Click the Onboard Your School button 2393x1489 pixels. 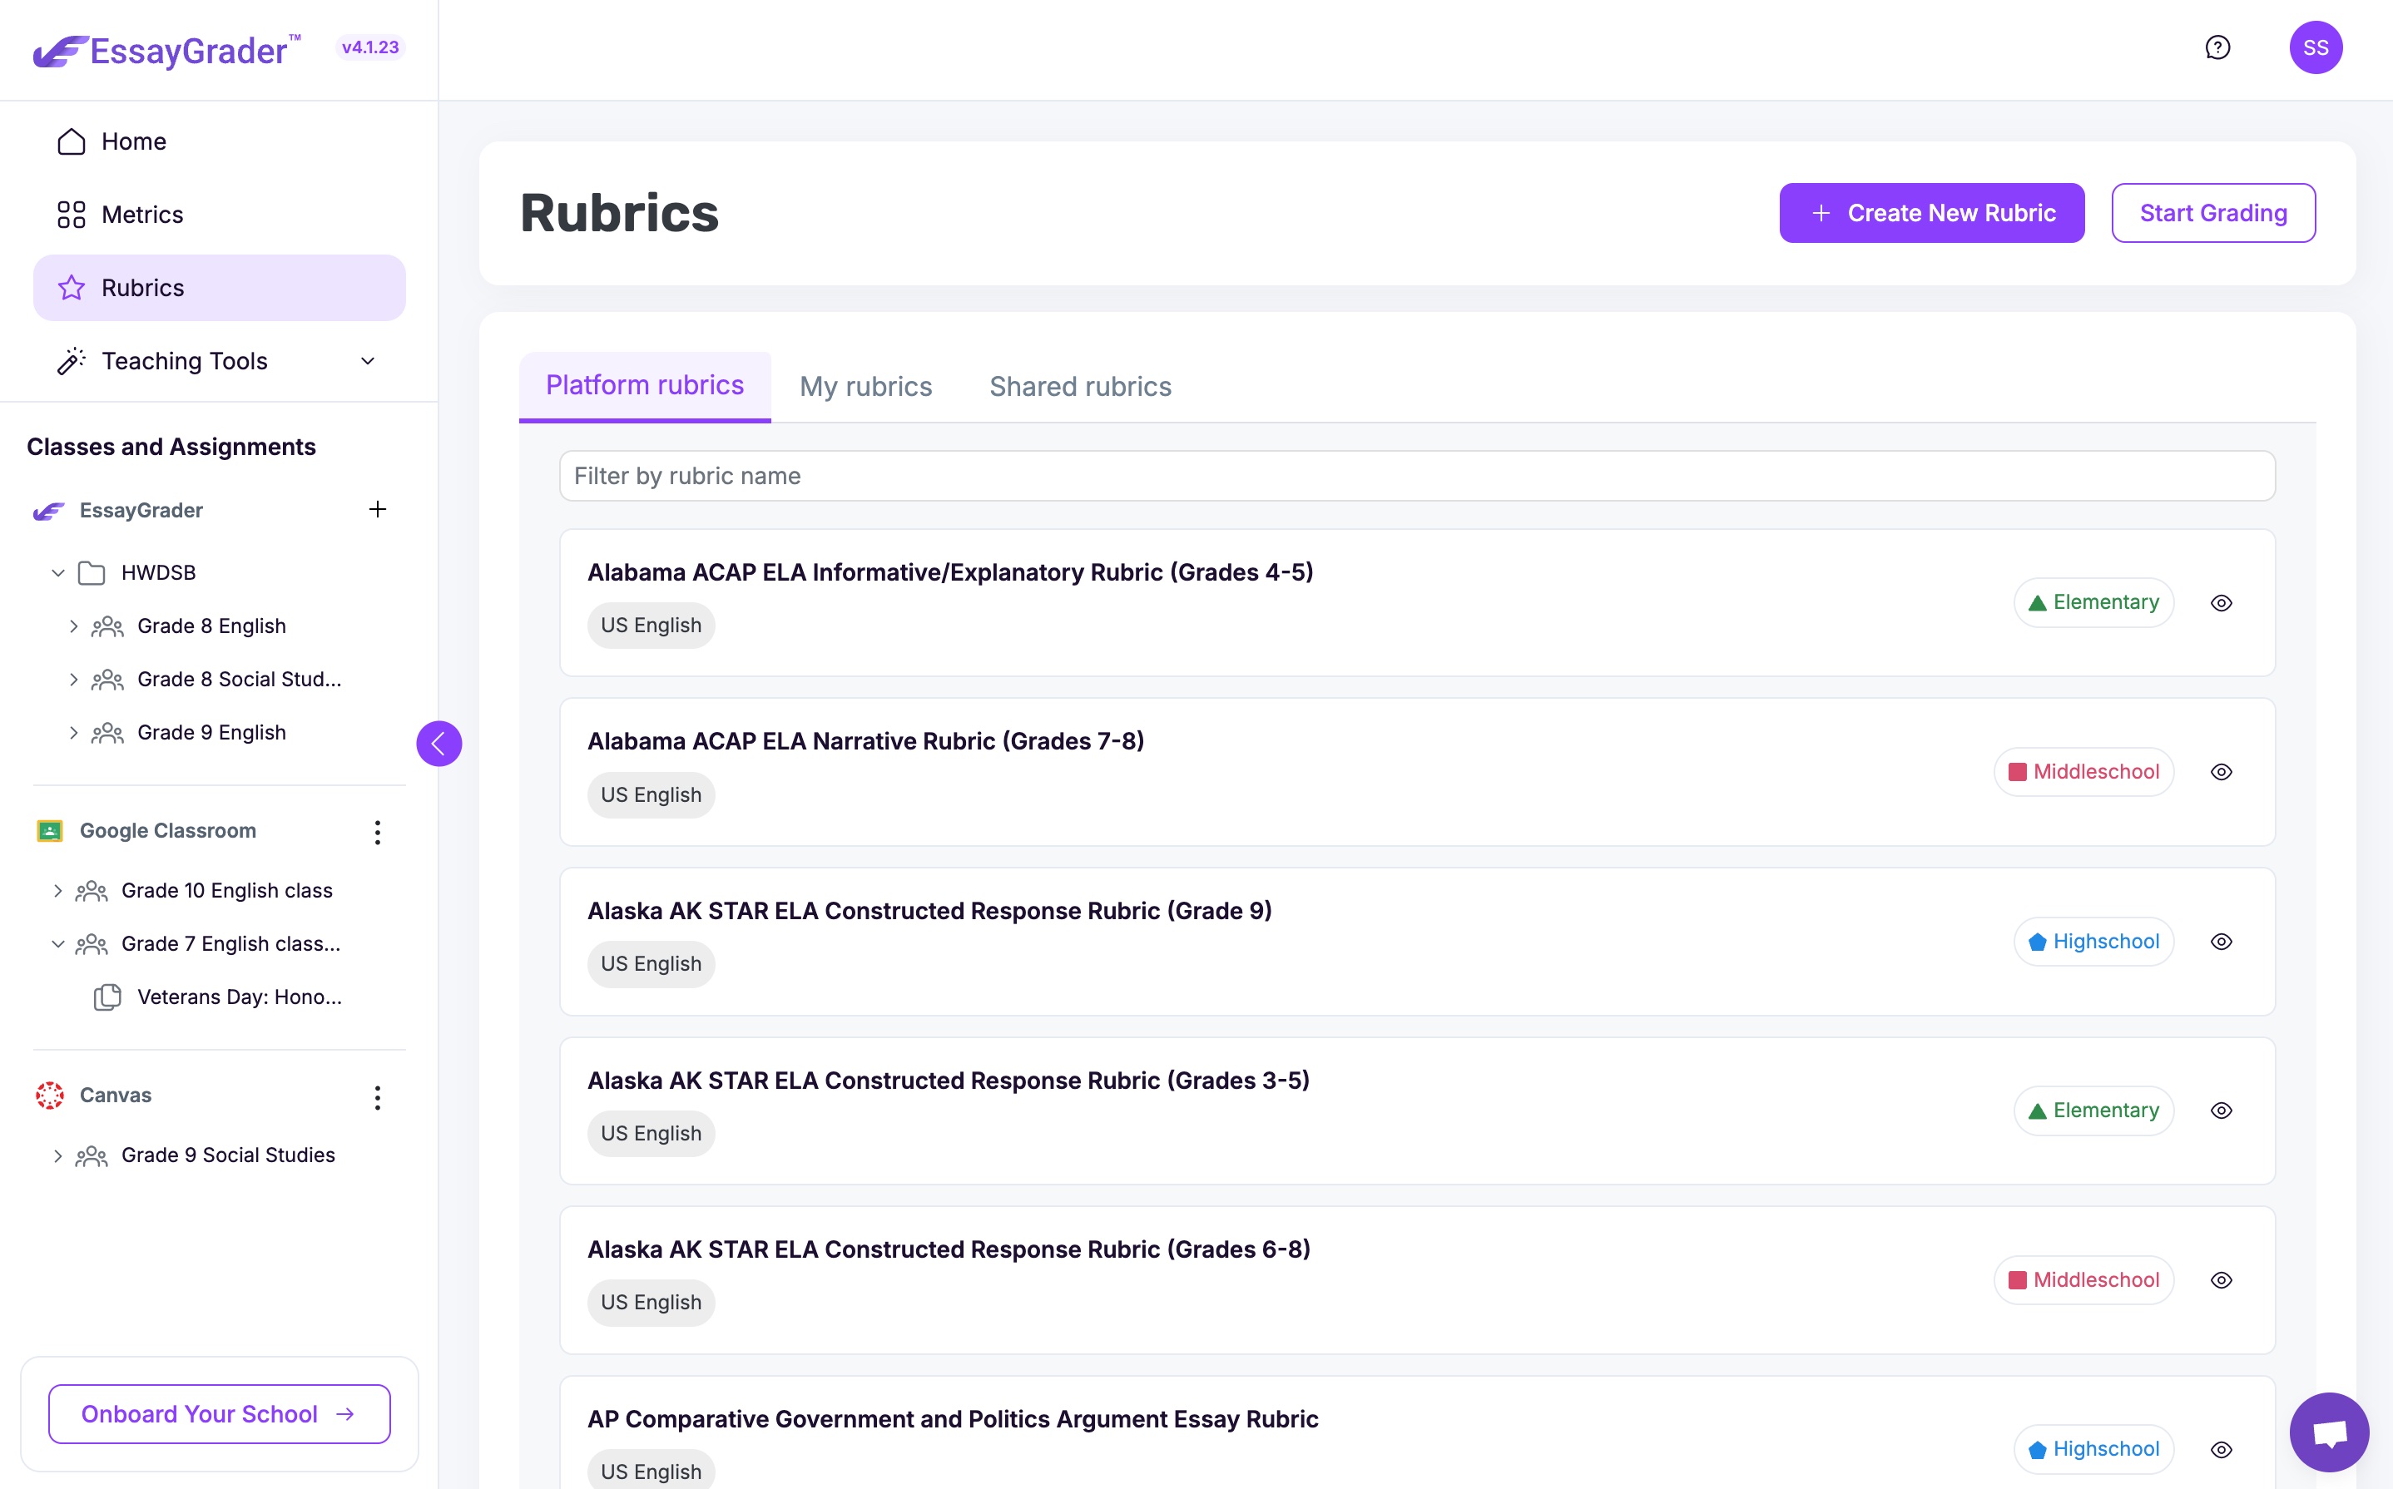coord(219,1414)
